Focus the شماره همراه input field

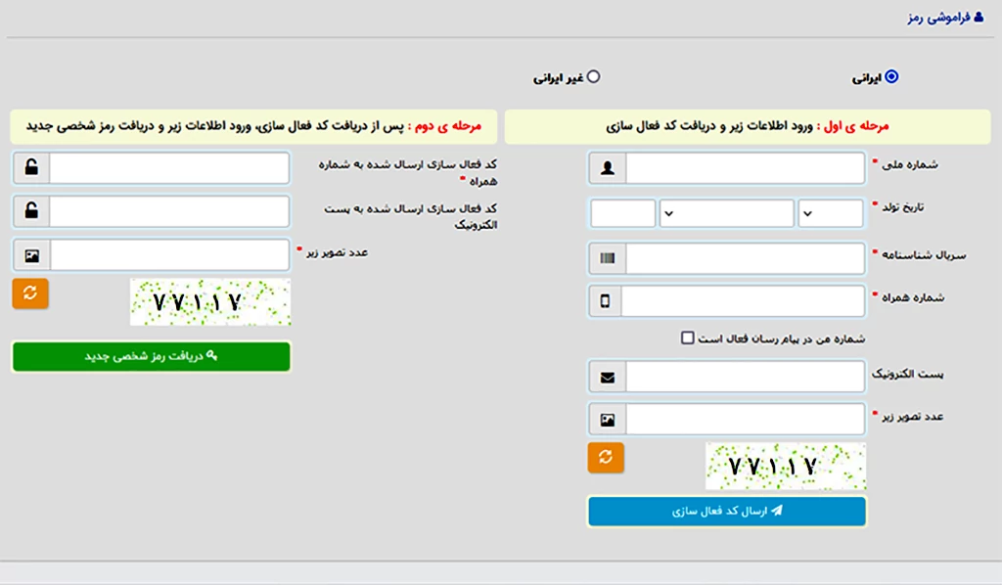[743, 300]
